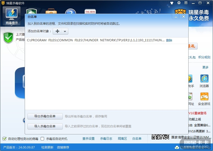213x151 pixels.
Task: Click 导入杀毒白名单 import button
Action: pos(45,126)
